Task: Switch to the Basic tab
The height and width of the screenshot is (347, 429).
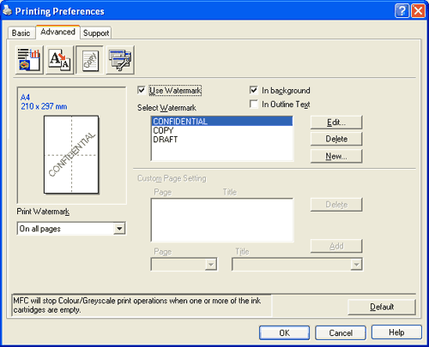Action: point(21,33)
